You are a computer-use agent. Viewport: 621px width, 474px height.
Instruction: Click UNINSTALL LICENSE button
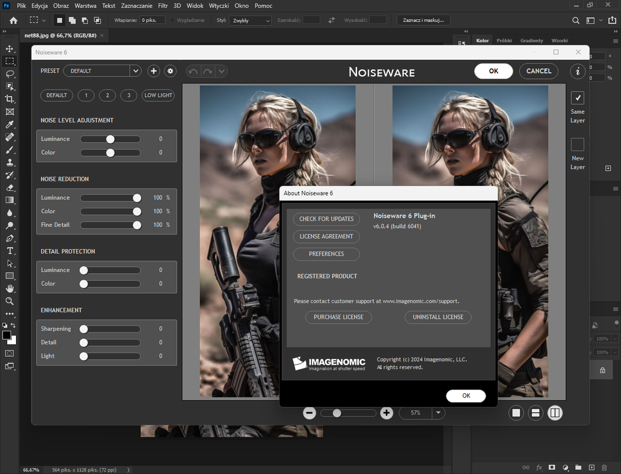tap(438, 317)
